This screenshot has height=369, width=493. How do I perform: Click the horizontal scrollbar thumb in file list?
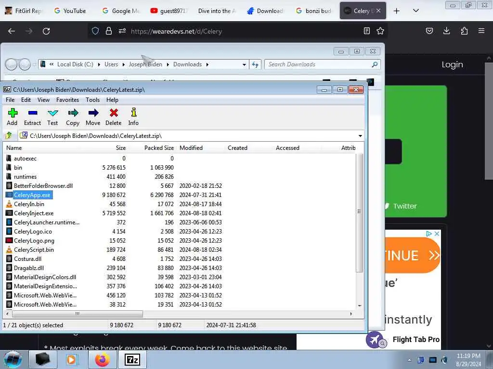point(78,314)
